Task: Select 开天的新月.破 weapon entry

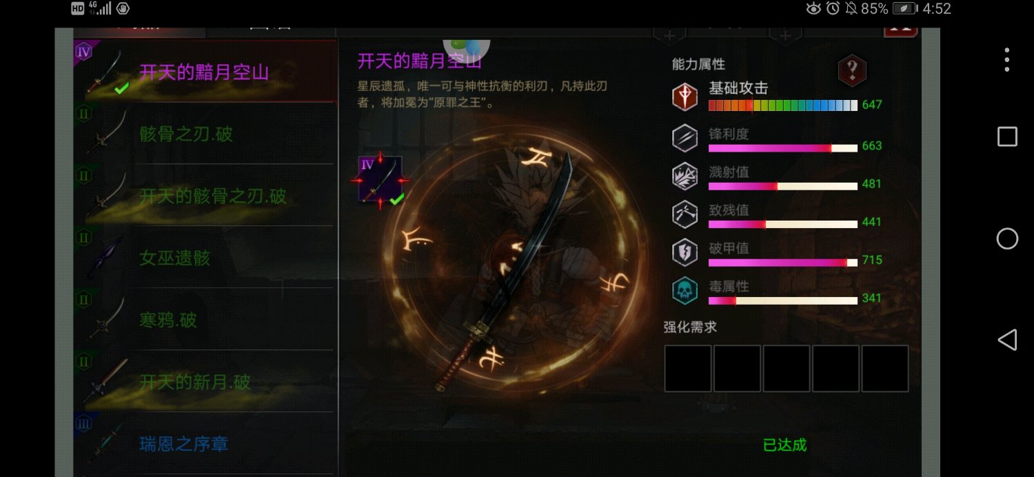Action: 205,382
